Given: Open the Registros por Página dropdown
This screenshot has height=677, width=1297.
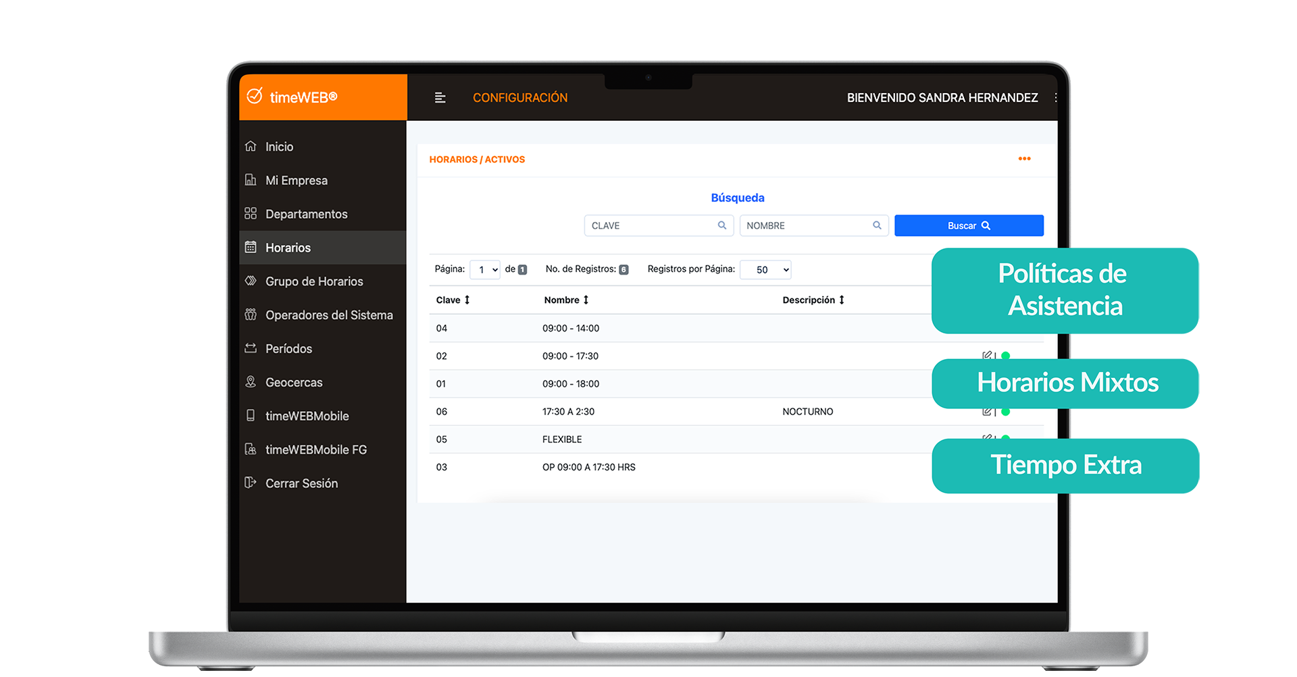Looking at the screenshot, I should tap(765, 269).
